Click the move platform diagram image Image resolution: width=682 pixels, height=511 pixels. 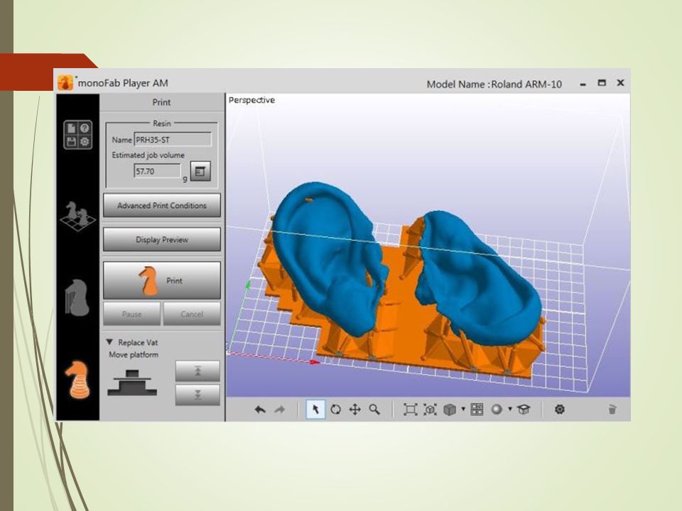coord(132,383)
